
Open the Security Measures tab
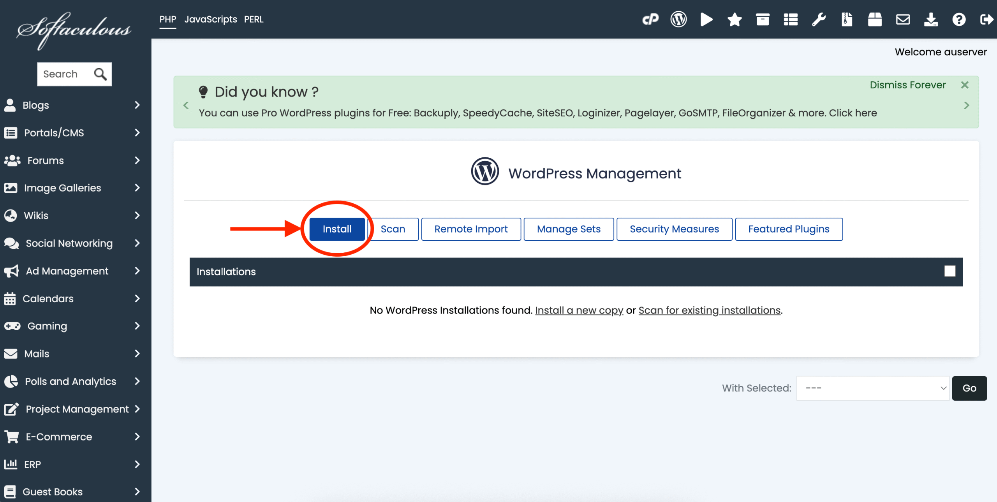[675, 229]
